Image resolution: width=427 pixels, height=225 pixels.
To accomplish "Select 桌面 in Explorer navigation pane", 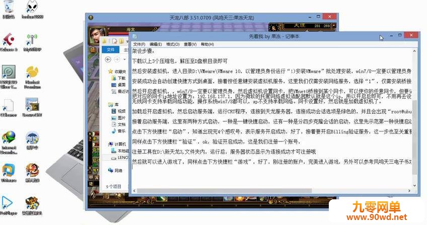I will tap(119, 85).
